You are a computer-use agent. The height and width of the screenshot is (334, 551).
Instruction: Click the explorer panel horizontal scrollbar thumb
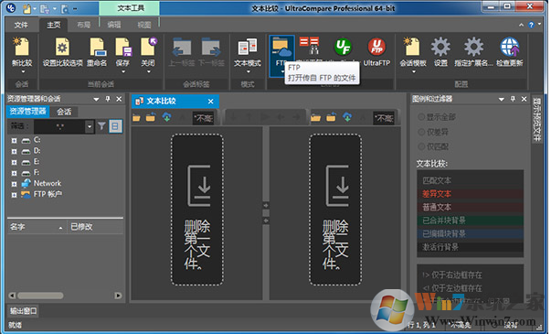40,296
